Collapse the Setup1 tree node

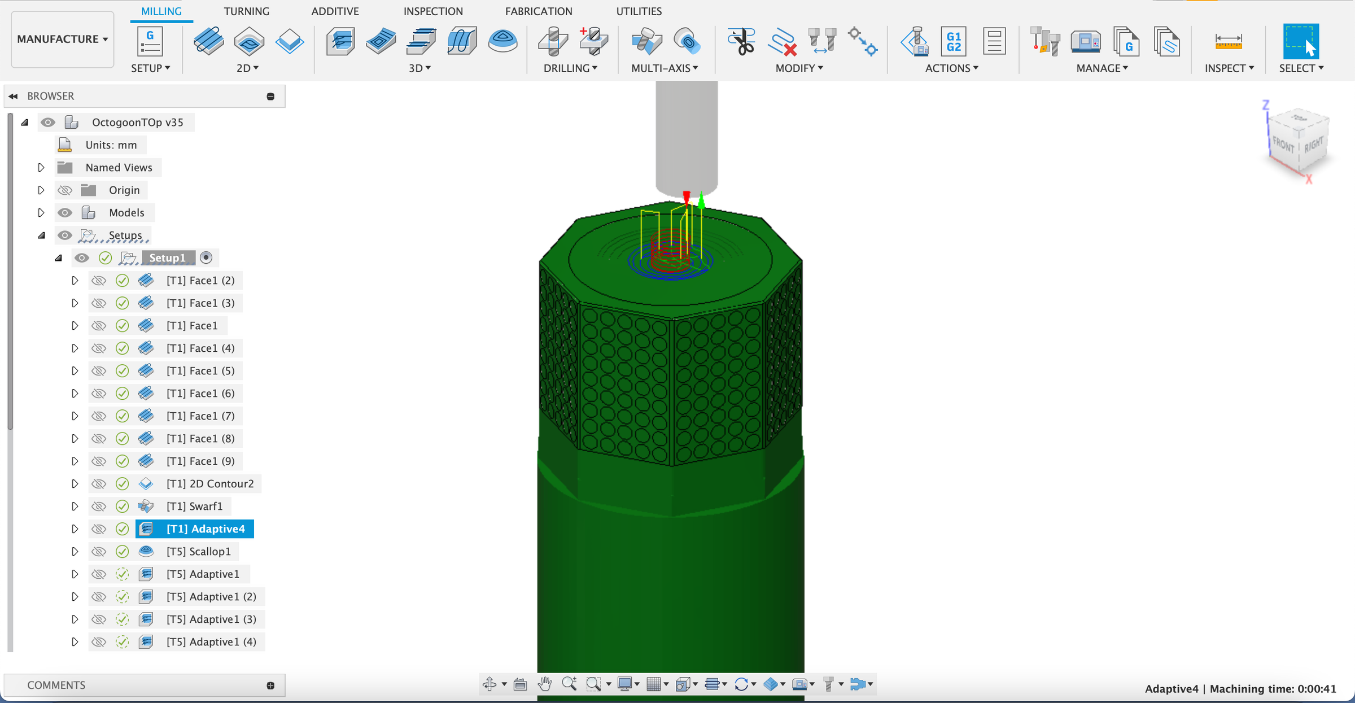(59, 257)
